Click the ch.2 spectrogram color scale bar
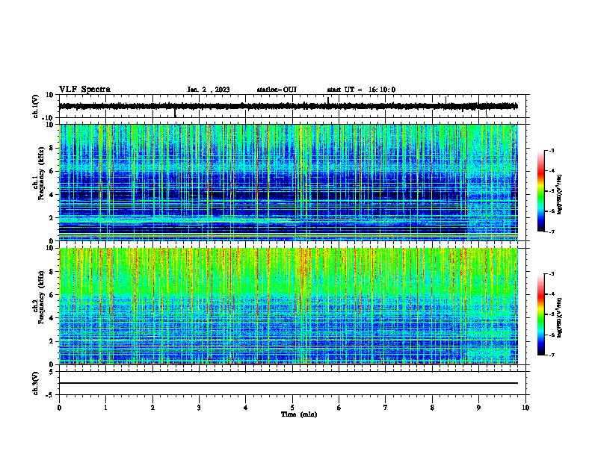Screen dimensions: 592x457 tap(541, 314)
